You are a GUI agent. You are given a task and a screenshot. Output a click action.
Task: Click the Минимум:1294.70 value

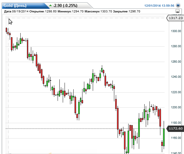tap(71, 11)
